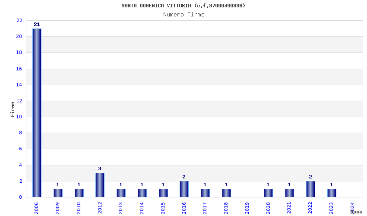Click the x-axis label 2023

pyautogui.click(x=331, y=208)
